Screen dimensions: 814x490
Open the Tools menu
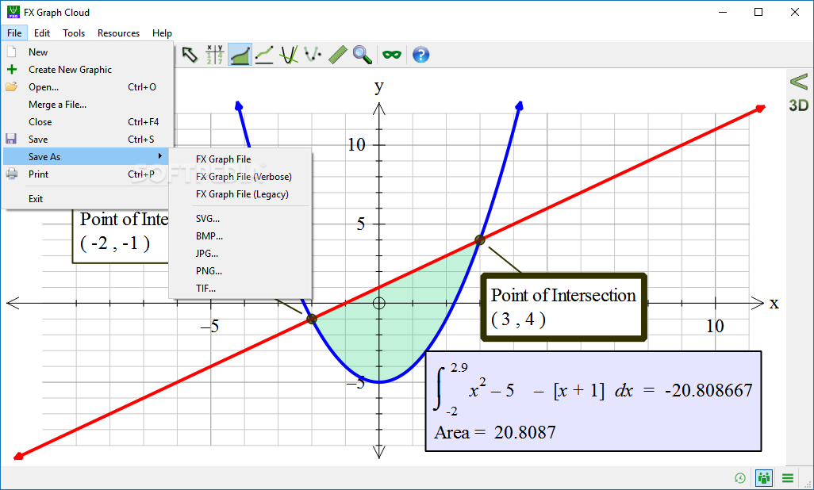pos(74,33)
